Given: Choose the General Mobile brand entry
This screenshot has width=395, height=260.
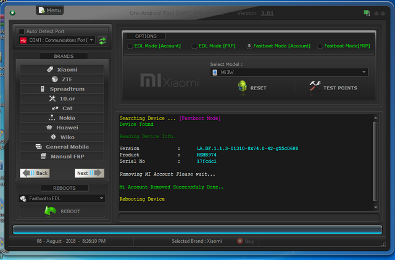Looking at the screenshot, I should [62, 147].
